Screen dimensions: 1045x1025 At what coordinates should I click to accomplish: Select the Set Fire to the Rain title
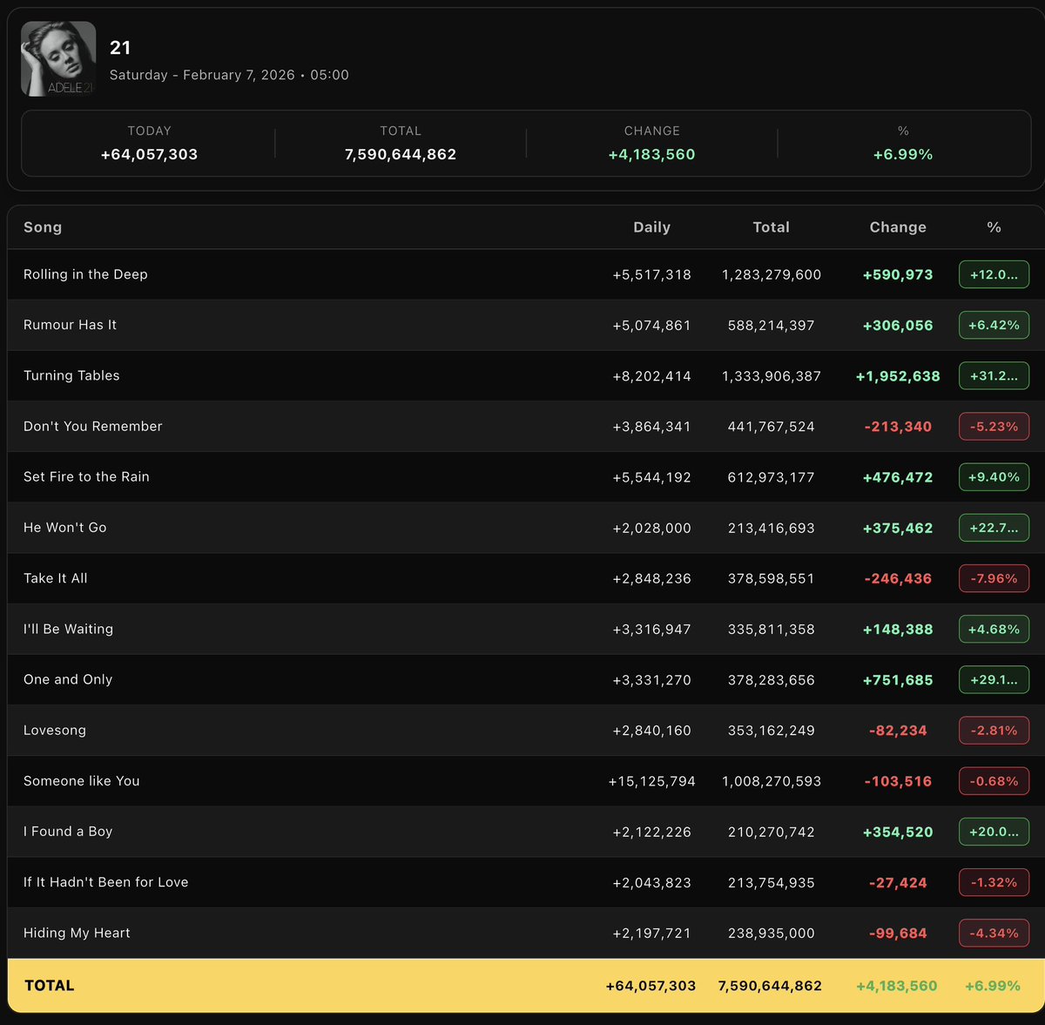[x=86, y=476]
